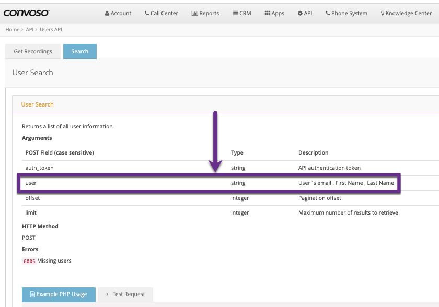Screen dimensions: 439x307
Task: Go to Home breadcrumb link
Action: (x=12, y=30)
